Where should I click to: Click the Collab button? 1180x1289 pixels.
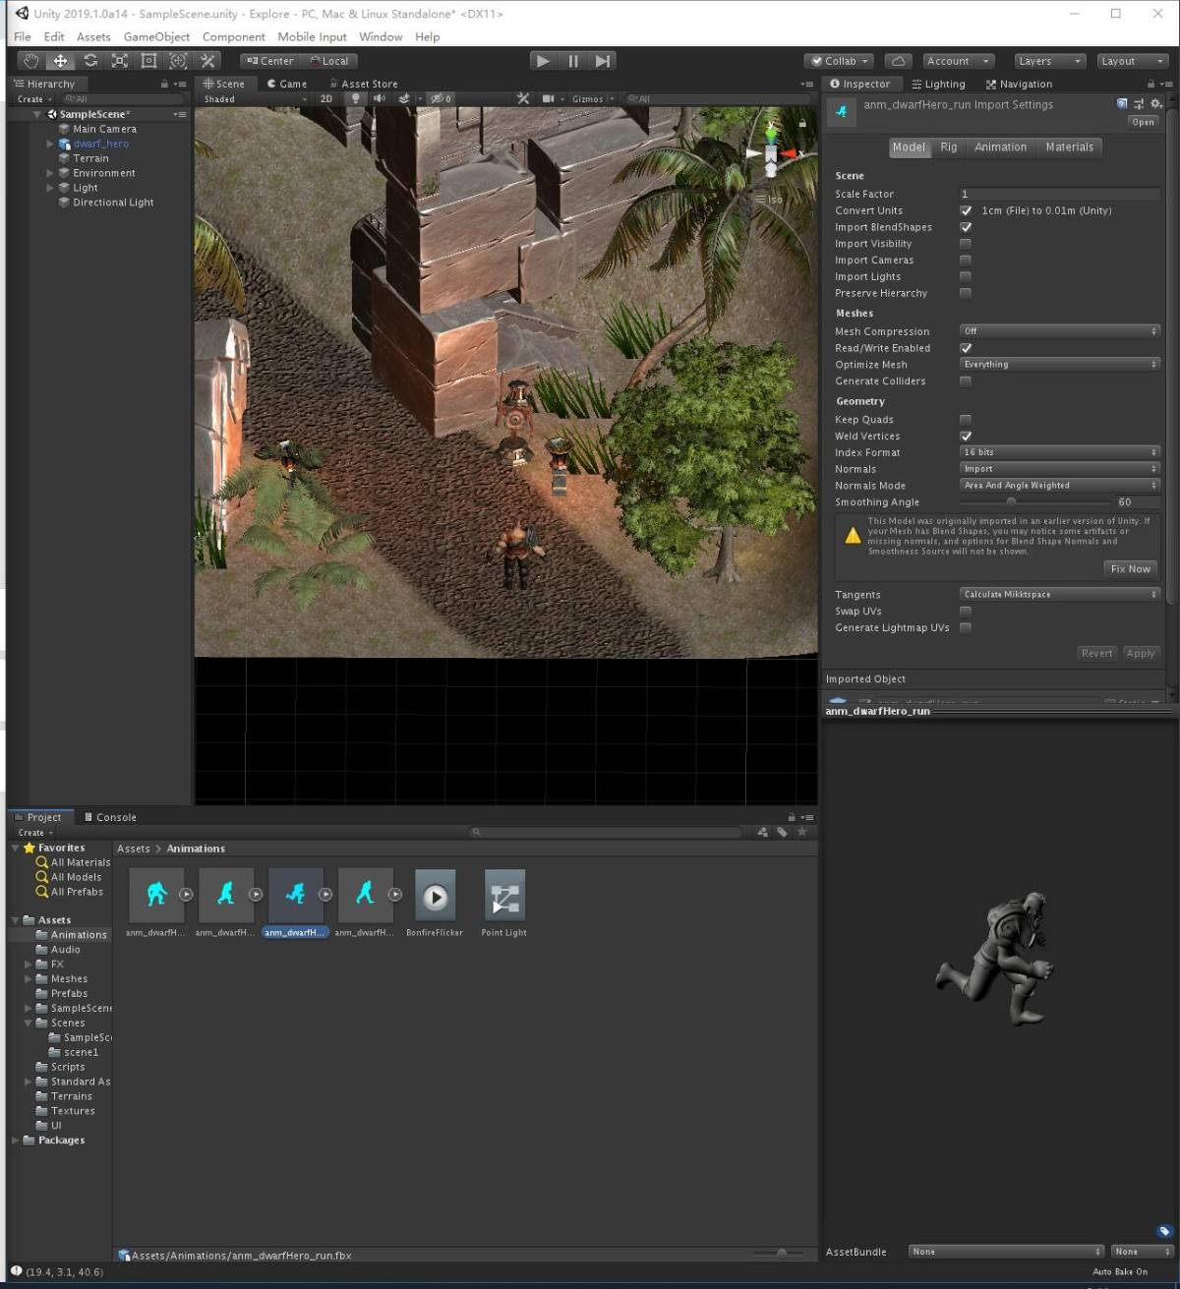pos(841,61)
